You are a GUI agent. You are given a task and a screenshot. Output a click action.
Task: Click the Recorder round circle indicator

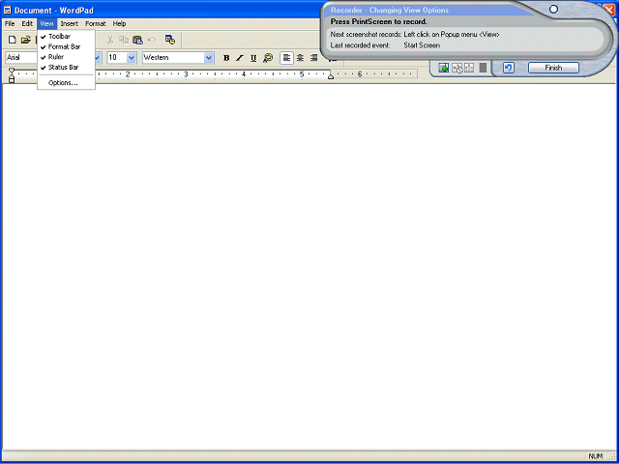554,9
